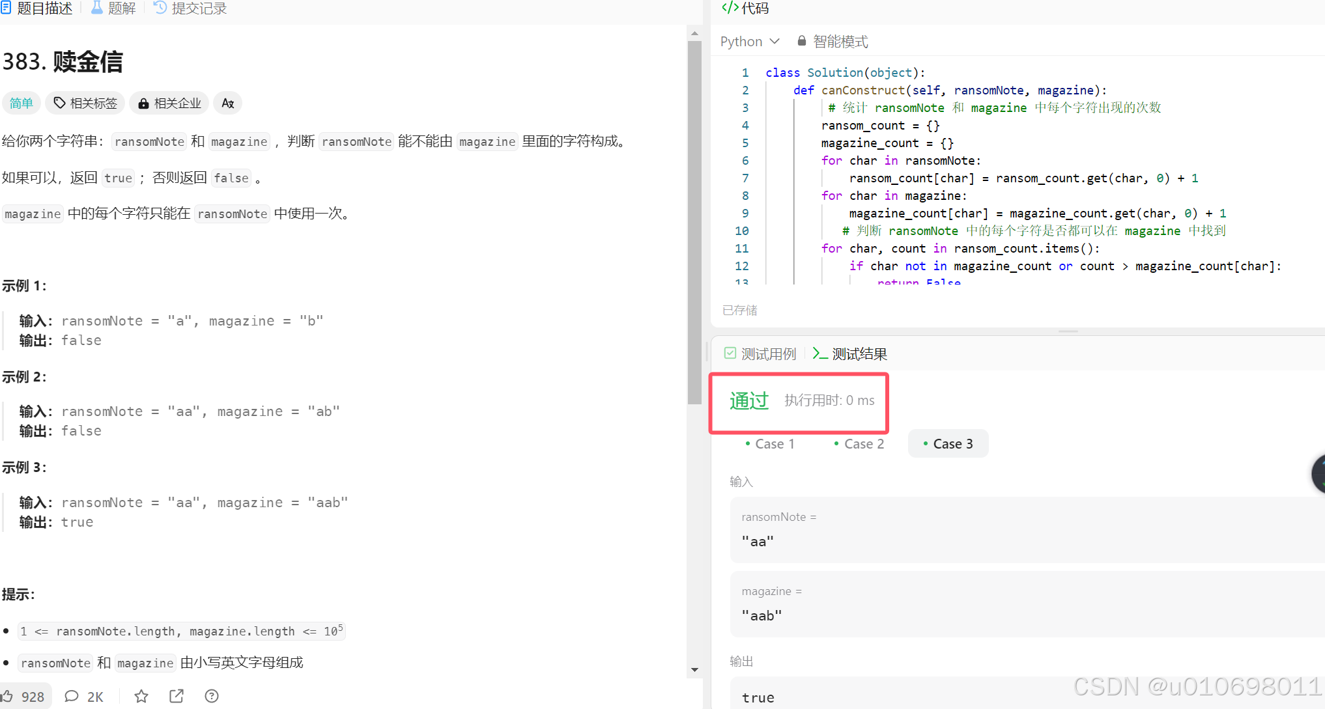Expand the 相关标签 tags section
The width and height of the screenshot is (1325, 709).
(x=85, y=103)
